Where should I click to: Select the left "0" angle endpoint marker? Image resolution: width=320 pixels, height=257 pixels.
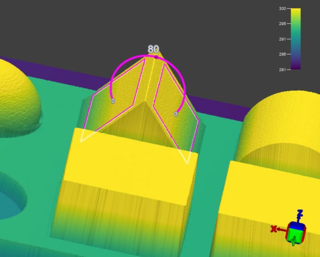click(113, 101)
